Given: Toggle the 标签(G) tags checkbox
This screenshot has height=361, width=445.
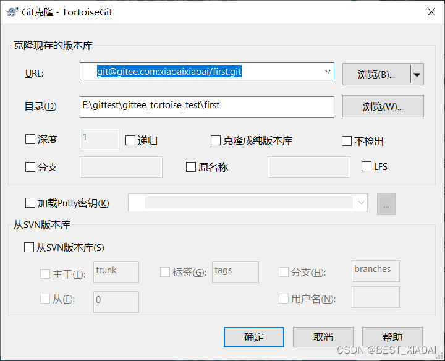Looking at the screenshot, I should point(165,272).
